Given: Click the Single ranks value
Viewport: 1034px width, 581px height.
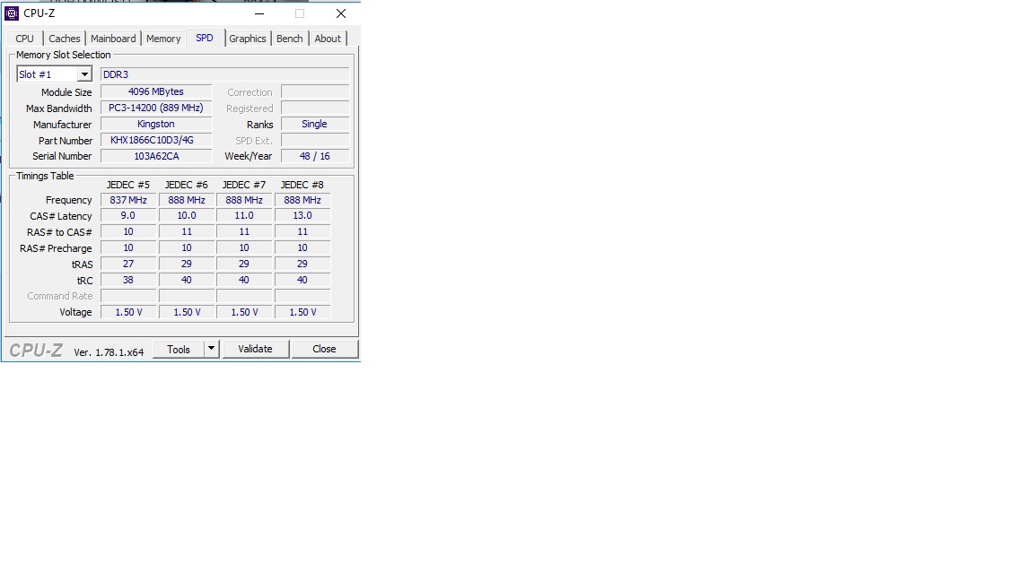Looking at the screenshot, I should [314, 124].
